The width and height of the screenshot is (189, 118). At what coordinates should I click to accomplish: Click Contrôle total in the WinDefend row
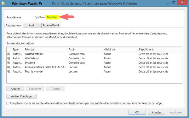pyautogui.click(x=77, y=58)
